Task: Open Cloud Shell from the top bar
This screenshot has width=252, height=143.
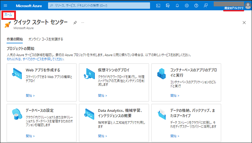Action: pyautogui.click(x=158, y=6)
